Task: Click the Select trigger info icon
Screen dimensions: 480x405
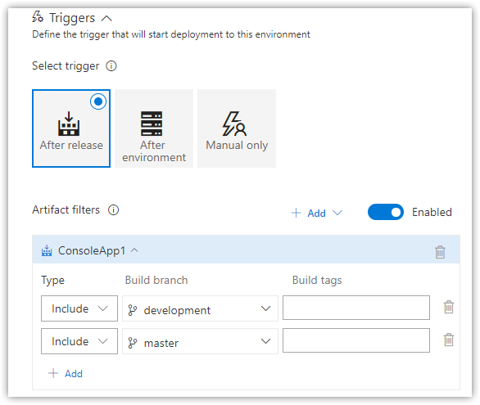Action: [x=111, y=66]
